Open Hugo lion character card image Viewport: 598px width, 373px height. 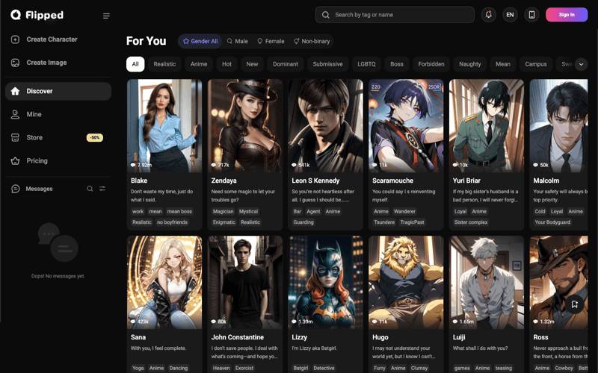tap(406, 283)
